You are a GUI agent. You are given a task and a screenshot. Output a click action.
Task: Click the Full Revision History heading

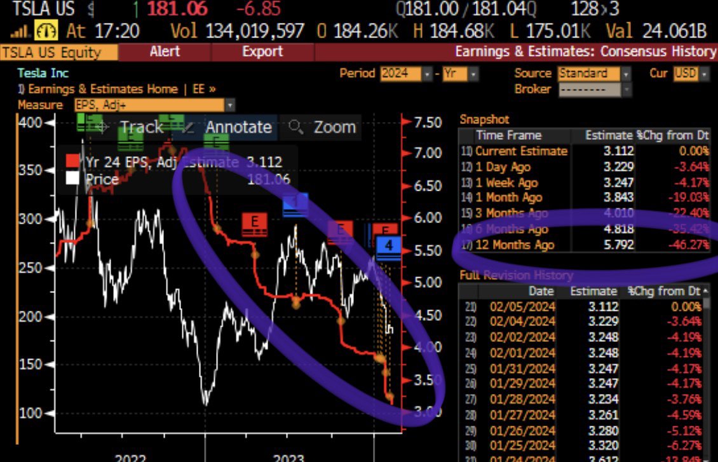tap(516, 275)
